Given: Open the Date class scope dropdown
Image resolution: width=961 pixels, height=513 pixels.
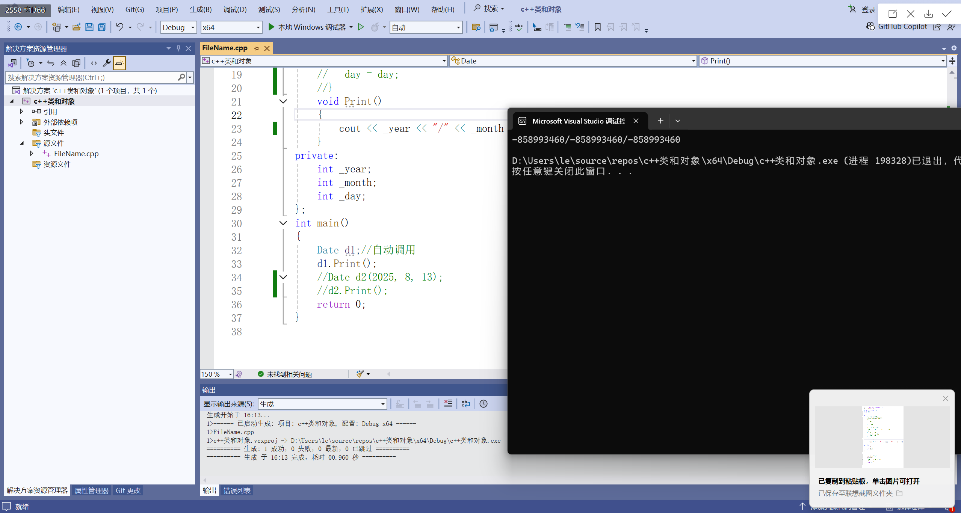Looking at the screenshot, I should 573,61.
